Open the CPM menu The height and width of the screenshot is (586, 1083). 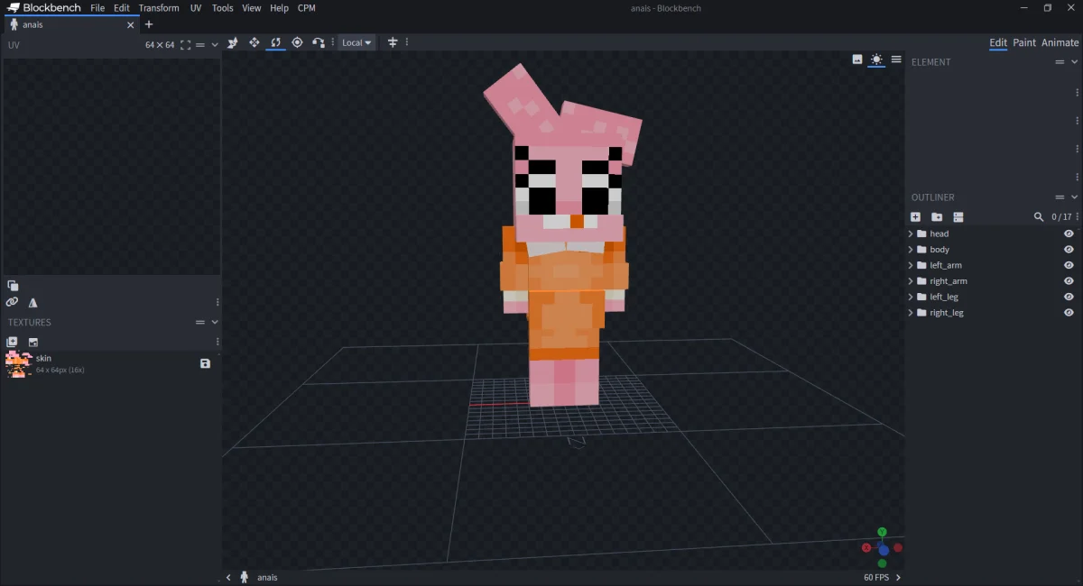tap(307, 8)
